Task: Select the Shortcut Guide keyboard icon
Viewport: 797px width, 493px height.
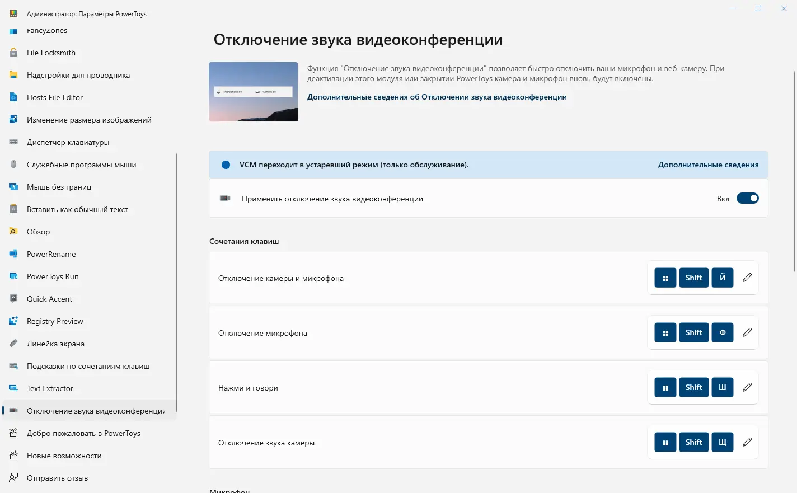Action: pyautogui.click(x=13, y=366)
